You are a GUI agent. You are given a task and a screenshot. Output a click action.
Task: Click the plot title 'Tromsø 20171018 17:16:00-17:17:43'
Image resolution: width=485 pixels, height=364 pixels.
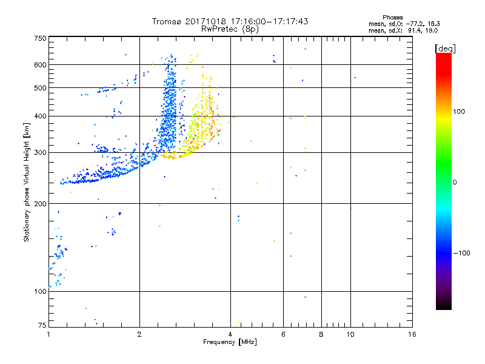point(230,21)
